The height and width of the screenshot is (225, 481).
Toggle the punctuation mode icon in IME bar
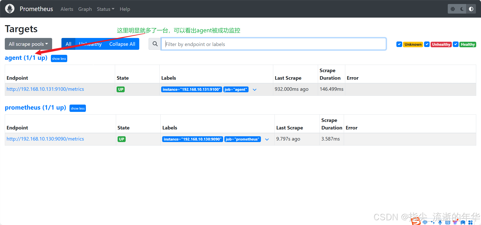(433, 222)
